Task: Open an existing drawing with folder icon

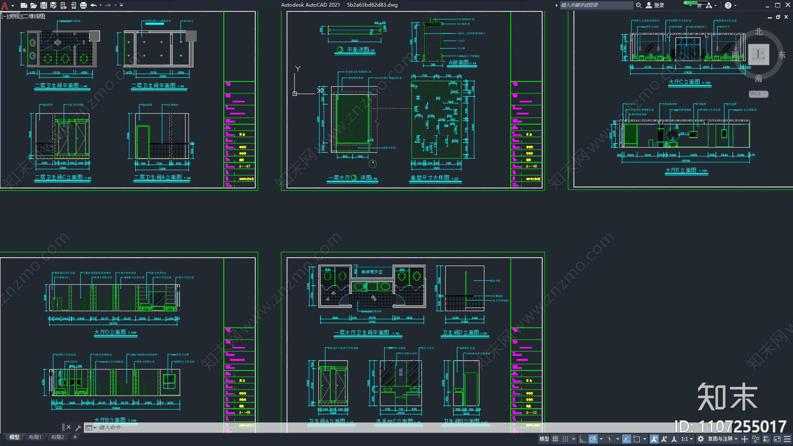Action: (34, 5)
